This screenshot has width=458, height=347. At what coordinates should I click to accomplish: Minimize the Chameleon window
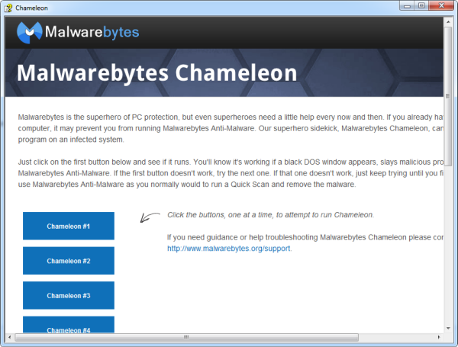coord(407,6)
